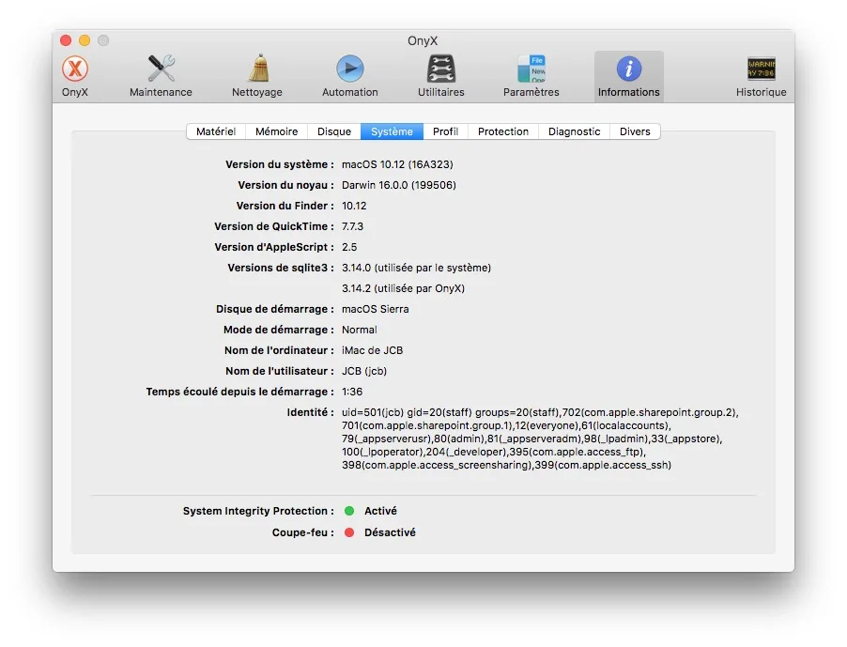Click the Version du noyau label

(285, 185)
